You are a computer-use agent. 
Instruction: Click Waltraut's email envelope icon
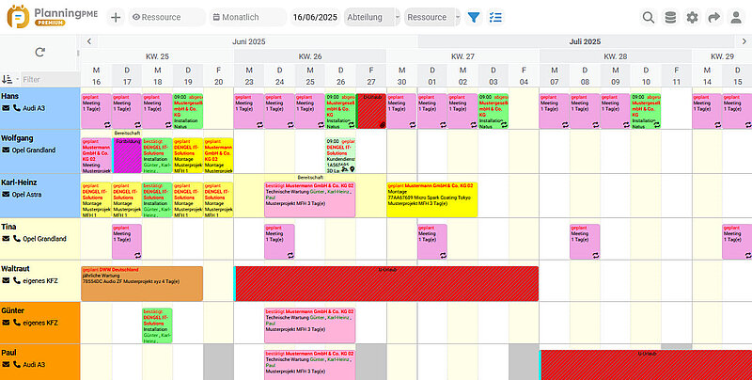(6, 280)
